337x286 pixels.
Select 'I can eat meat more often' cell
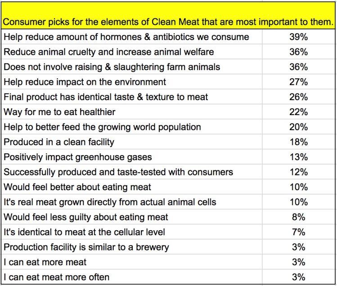point(56,277)
